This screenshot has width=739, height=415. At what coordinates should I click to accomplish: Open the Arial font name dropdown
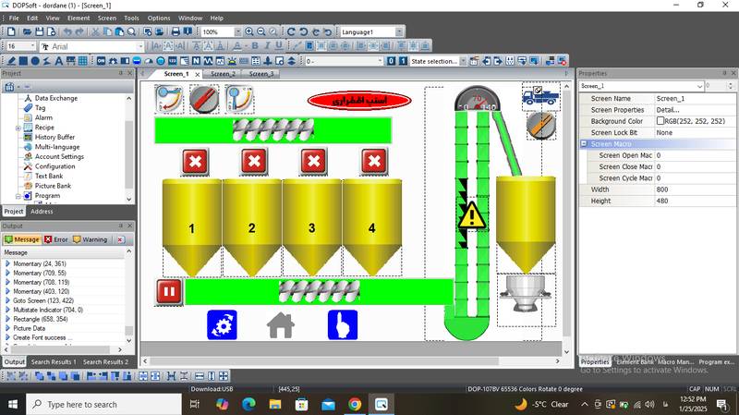pos(140,46)
